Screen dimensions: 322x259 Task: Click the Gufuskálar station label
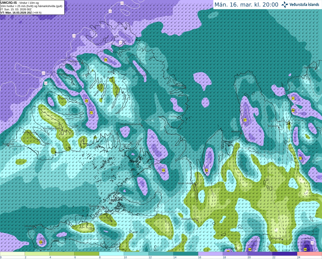tap(29, 226)
